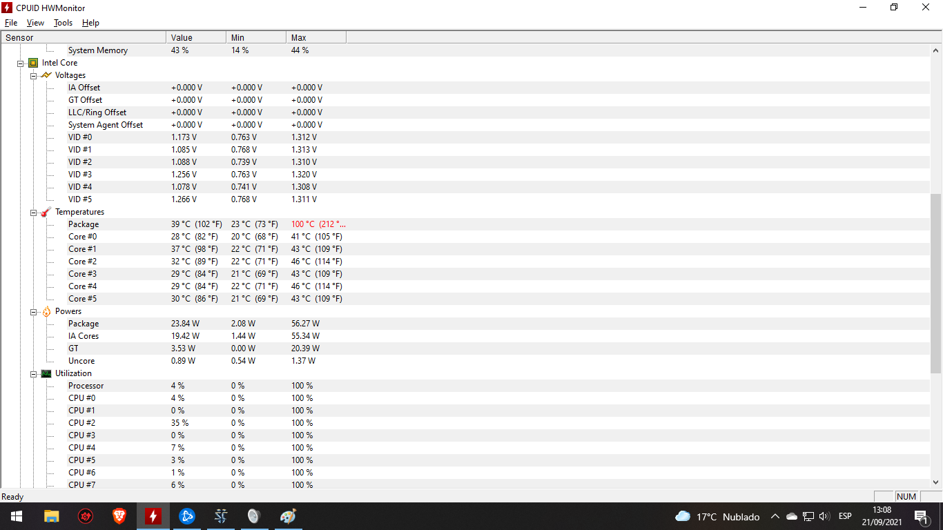Click the OneDrive cloud tray icon
The height and width of the screenshot is (530, 943).
coord(792,516)
